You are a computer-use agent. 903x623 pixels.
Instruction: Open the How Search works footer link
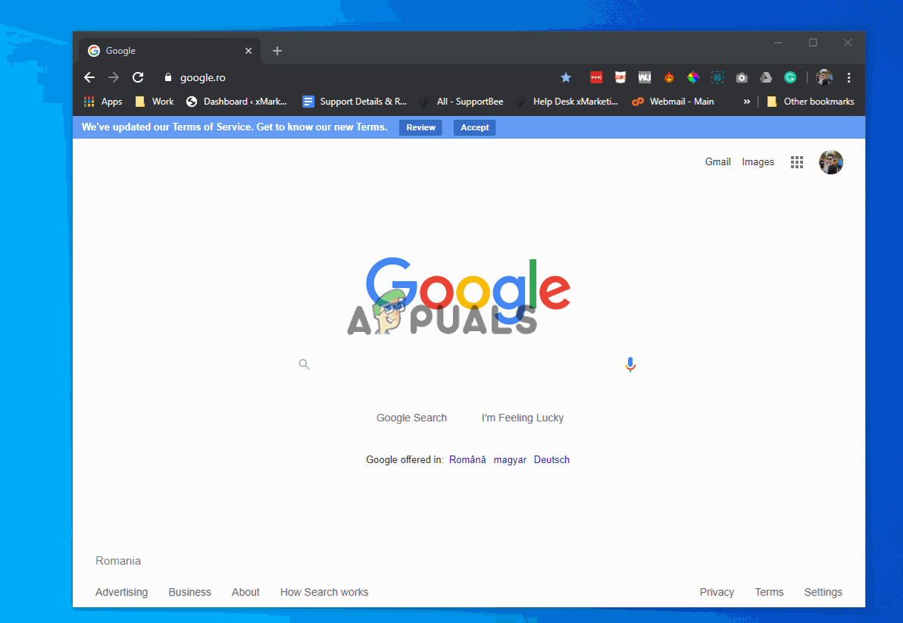pos(324,592)
